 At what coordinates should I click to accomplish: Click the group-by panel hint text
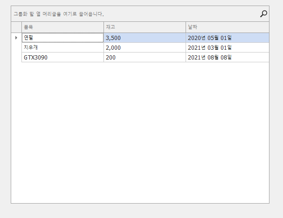[x=59, y=14]
